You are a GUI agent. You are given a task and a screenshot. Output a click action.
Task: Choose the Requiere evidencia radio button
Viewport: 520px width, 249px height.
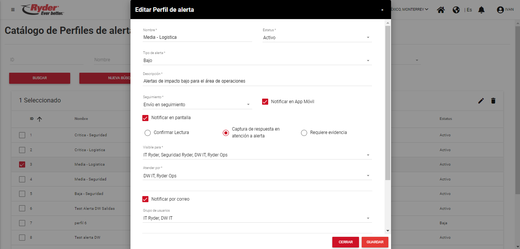coord(304,133)
